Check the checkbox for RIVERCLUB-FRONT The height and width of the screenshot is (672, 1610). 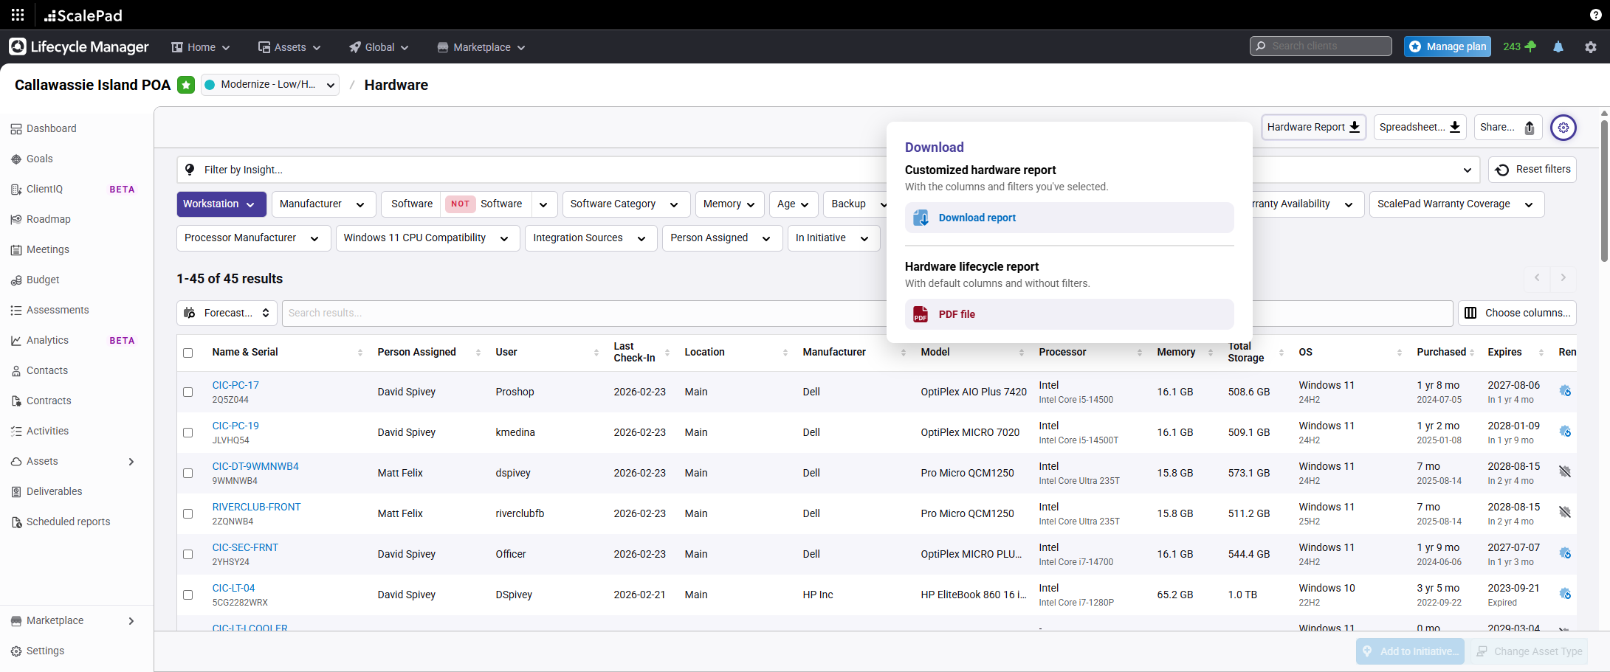pos(188,513)
